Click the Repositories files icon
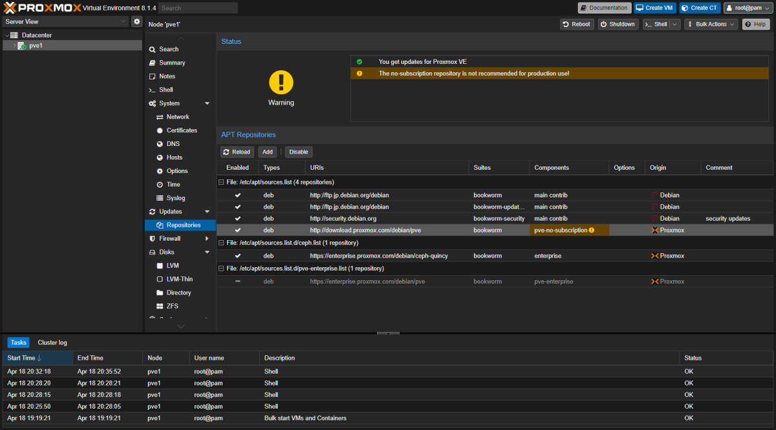 click(160, 225)
